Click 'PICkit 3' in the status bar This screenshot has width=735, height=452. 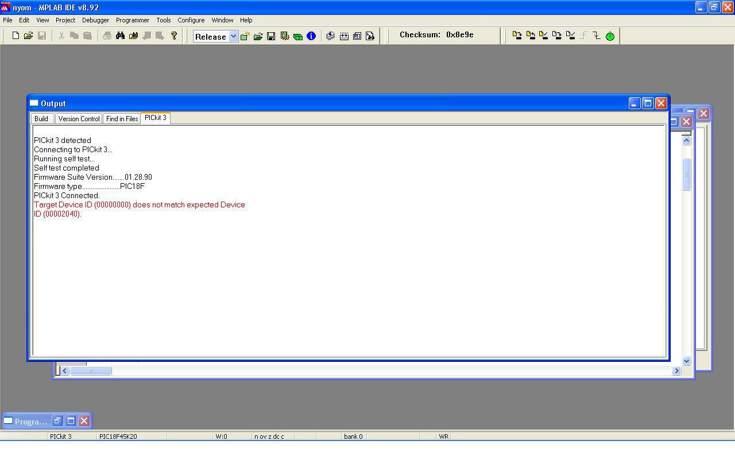click(61, 436)
